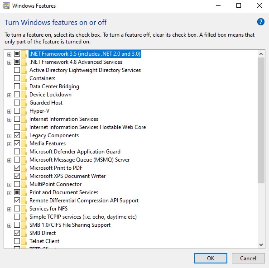Uncheck Remote Differential Compression API Support

pos(17,200)
